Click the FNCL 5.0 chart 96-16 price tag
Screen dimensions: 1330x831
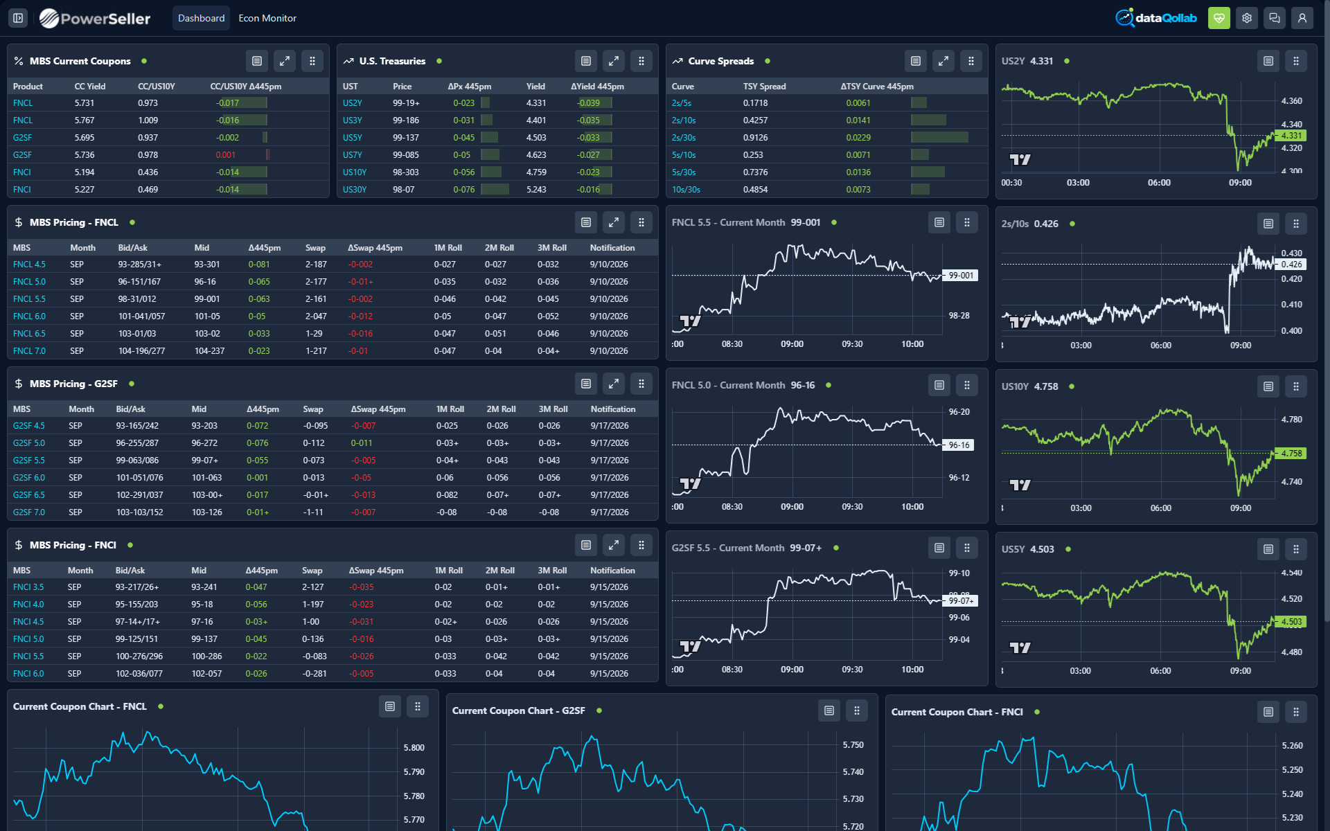coord(959,445)
